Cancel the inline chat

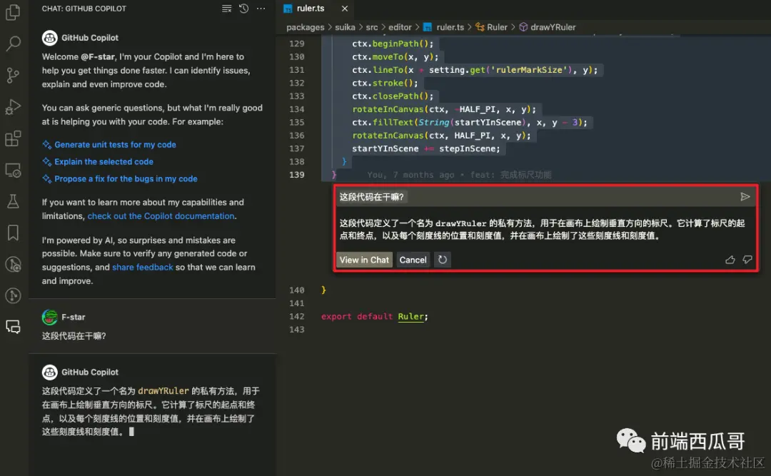[413, 260]
